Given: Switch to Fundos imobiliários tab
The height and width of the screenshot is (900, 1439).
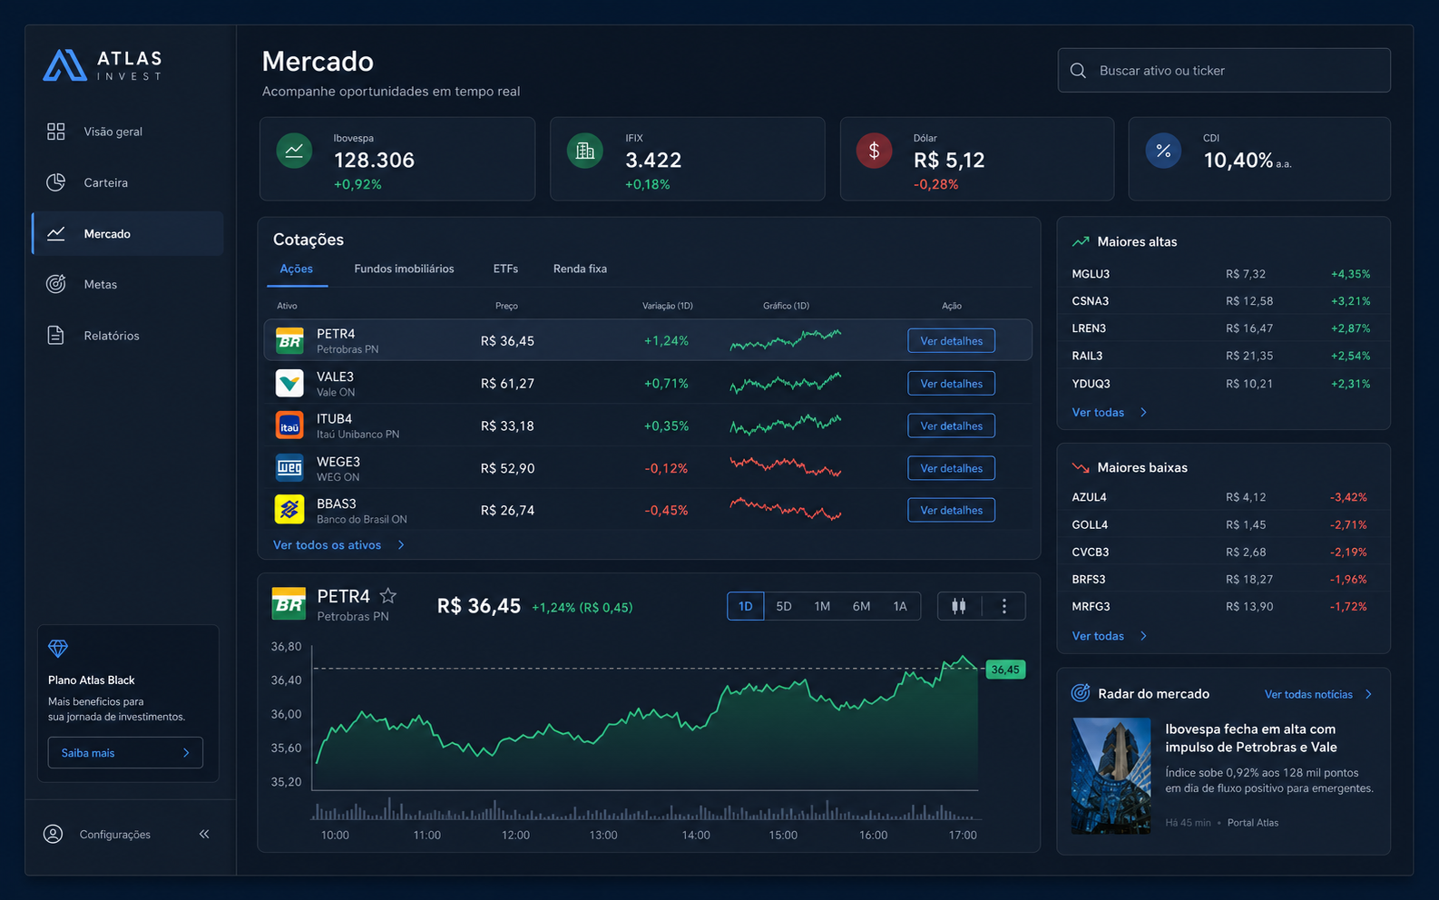Looking at the screenshot, I should click(404, 269).
